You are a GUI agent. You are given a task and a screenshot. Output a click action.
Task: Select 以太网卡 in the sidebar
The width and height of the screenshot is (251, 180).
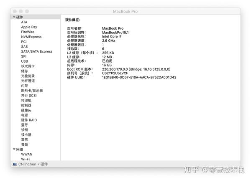tap(28, 66)
